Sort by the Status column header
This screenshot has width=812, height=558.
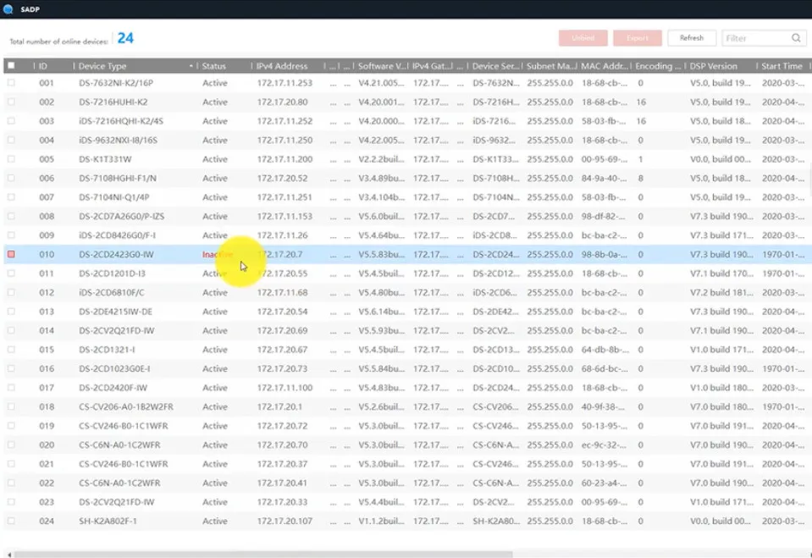click(x=214, y=66)
